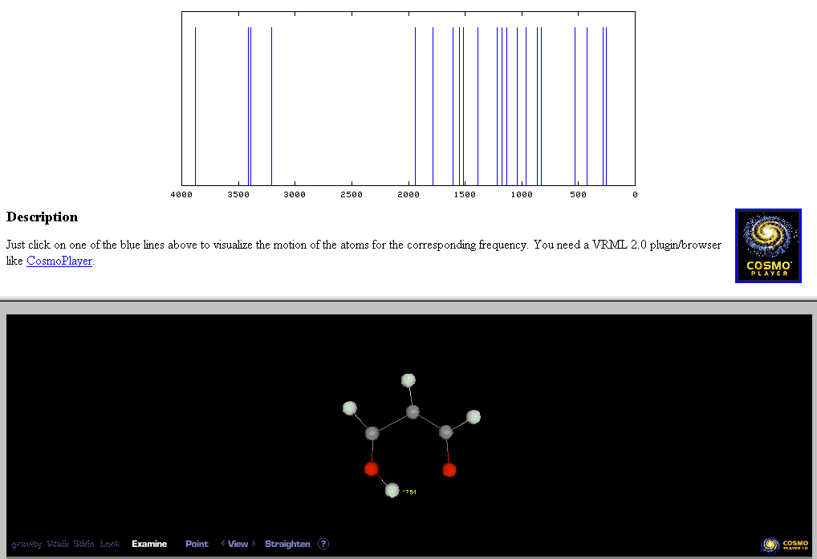
Task: Click the yellow frequency label beside molecule
Action: click(409, 492)
